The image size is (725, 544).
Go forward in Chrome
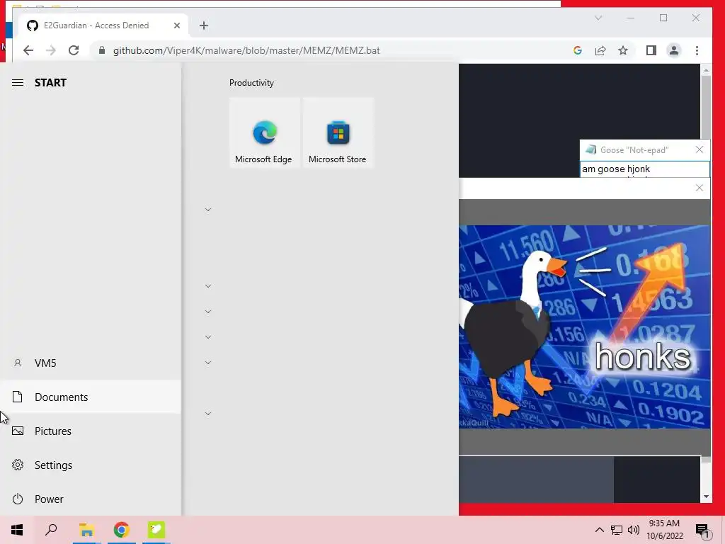[x=51, y=50]
